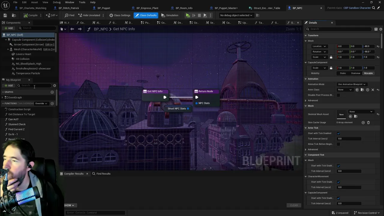Image resolution: width=384 pixels, height=216 pixels.
Task: Click the Compile button
Action: (x=31, y=15)
